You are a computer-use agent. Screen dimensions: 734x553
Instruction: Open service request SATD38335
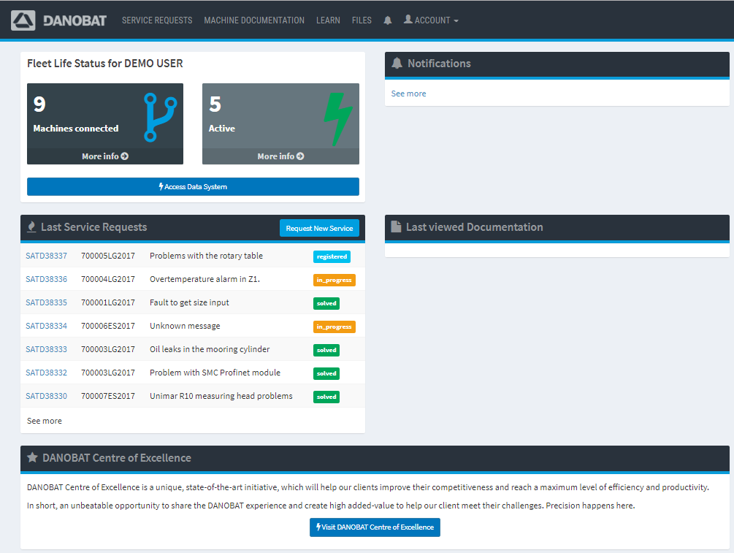coord(46,302)
